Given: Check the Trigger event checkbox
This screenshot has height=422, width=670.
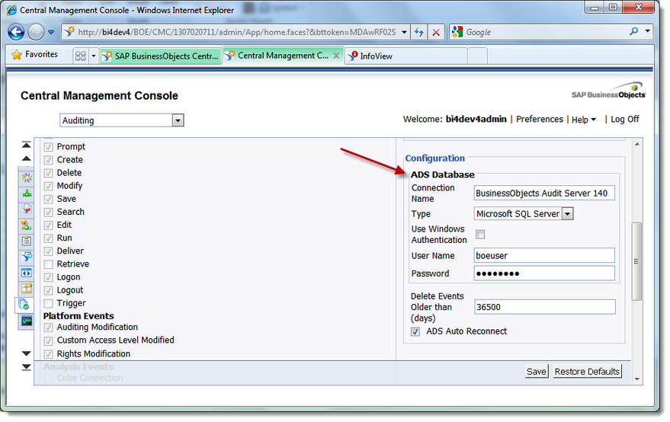Looking at the screenshot, I should click(x=48, y=304).
